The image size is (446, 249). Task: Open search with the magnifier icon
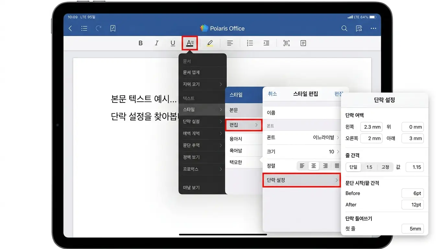344,29
